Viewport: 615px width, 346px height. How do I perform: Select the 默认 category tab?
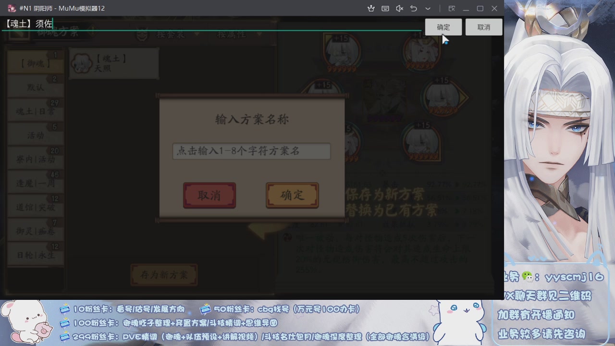[36, 87]
